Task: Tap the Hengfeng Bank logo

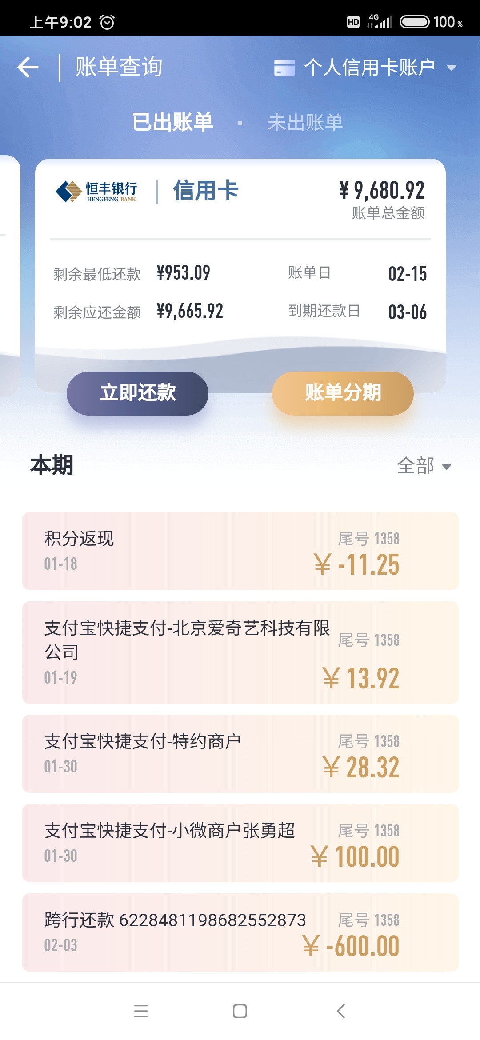Action: pos(96,192)
